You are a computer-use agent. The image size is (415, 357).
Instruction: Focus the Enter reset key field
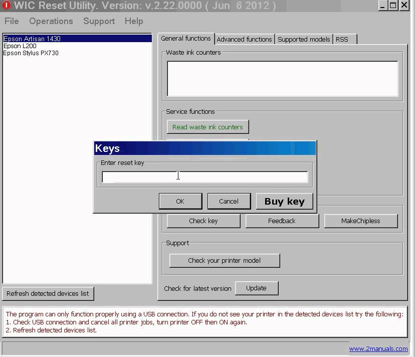[x=205, y=177]
